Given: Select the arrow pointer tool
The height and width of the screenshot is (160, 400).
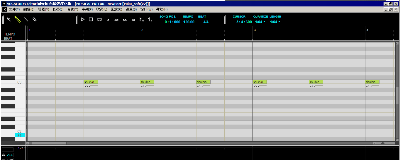Looking at the screenshot, I should click(x=9, y=19).
